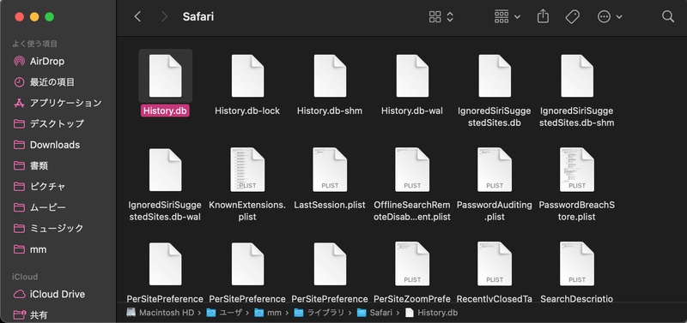The height and width of the screenshot is (323, 687).
Task: Select the History.db-shm file icon
Action: pyautogui.click(x=330, y=75)
